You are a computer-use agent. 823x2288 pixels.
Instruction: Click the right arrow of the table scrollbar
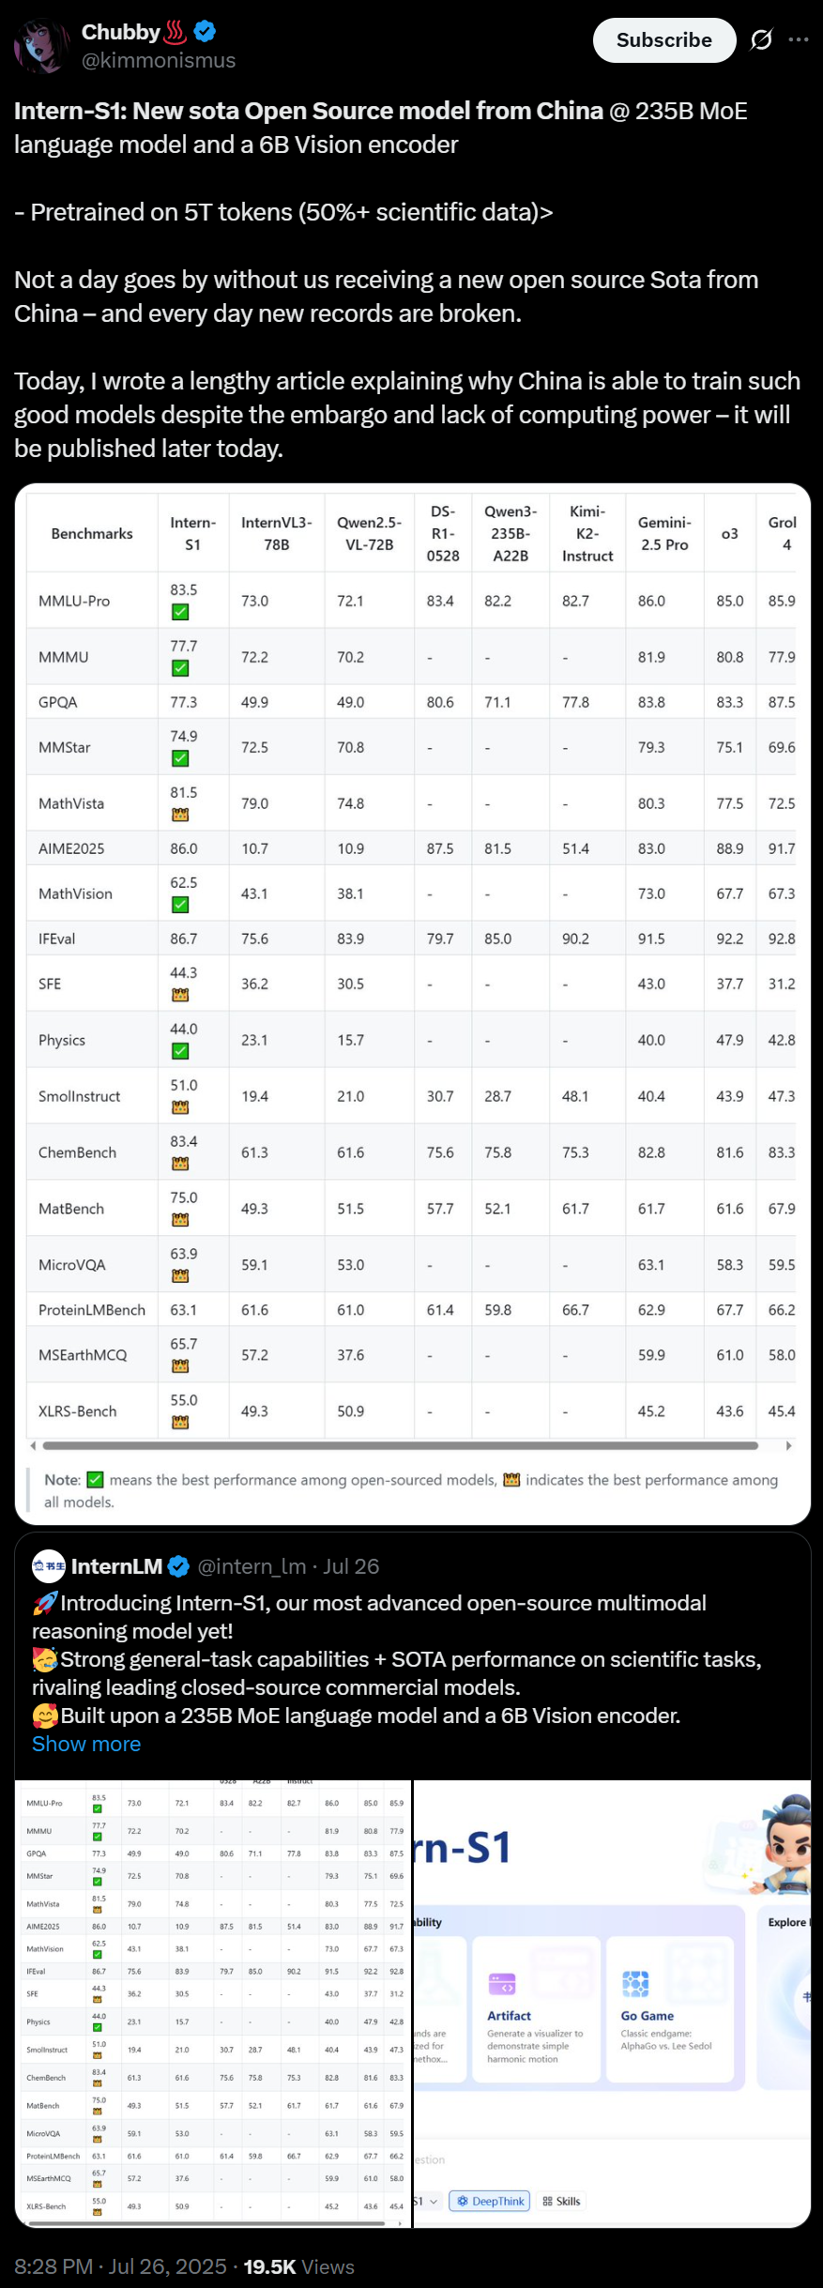pyautogui.click(x=789, y=1446)
